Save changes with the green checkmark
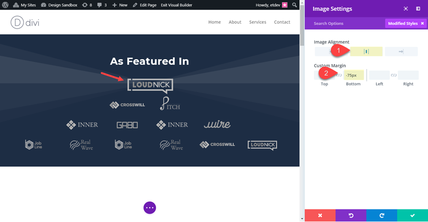The image size is (428, 222). click(x=412, y=216)
